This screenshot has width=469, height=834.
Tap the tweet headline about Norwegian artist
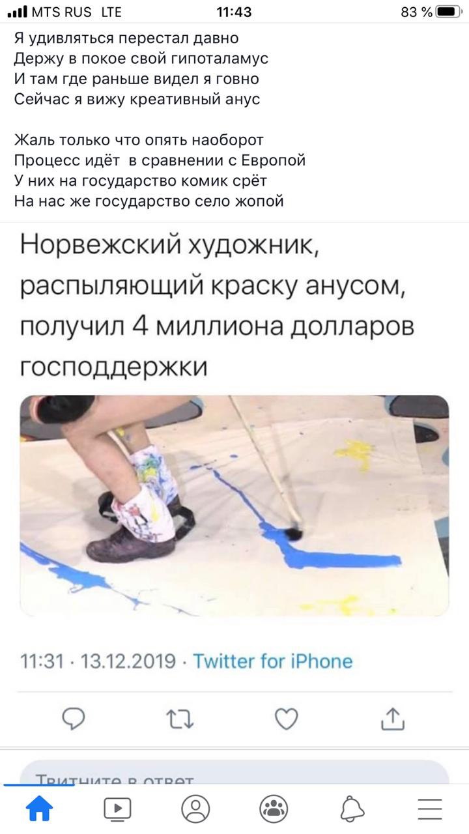point(217,306)
